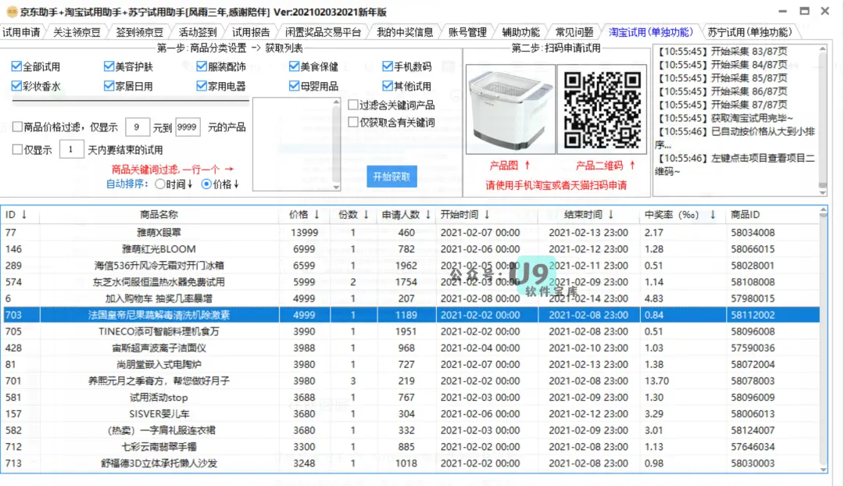The width and height of the screenshot is (844, 486).
Task: Sort by the 申请人数 column header
Action: [x=406, y=215]
